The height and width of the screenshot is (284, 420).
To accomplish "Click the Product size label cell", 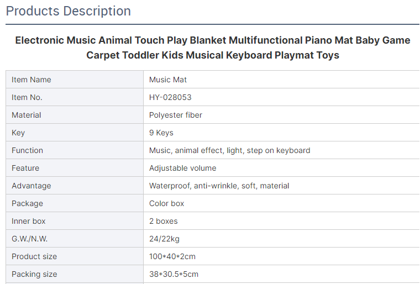I will tap(75, 256).
